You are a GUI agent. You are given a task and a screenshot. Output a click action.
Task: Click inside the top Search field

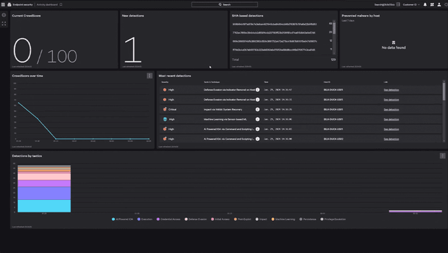225,5
